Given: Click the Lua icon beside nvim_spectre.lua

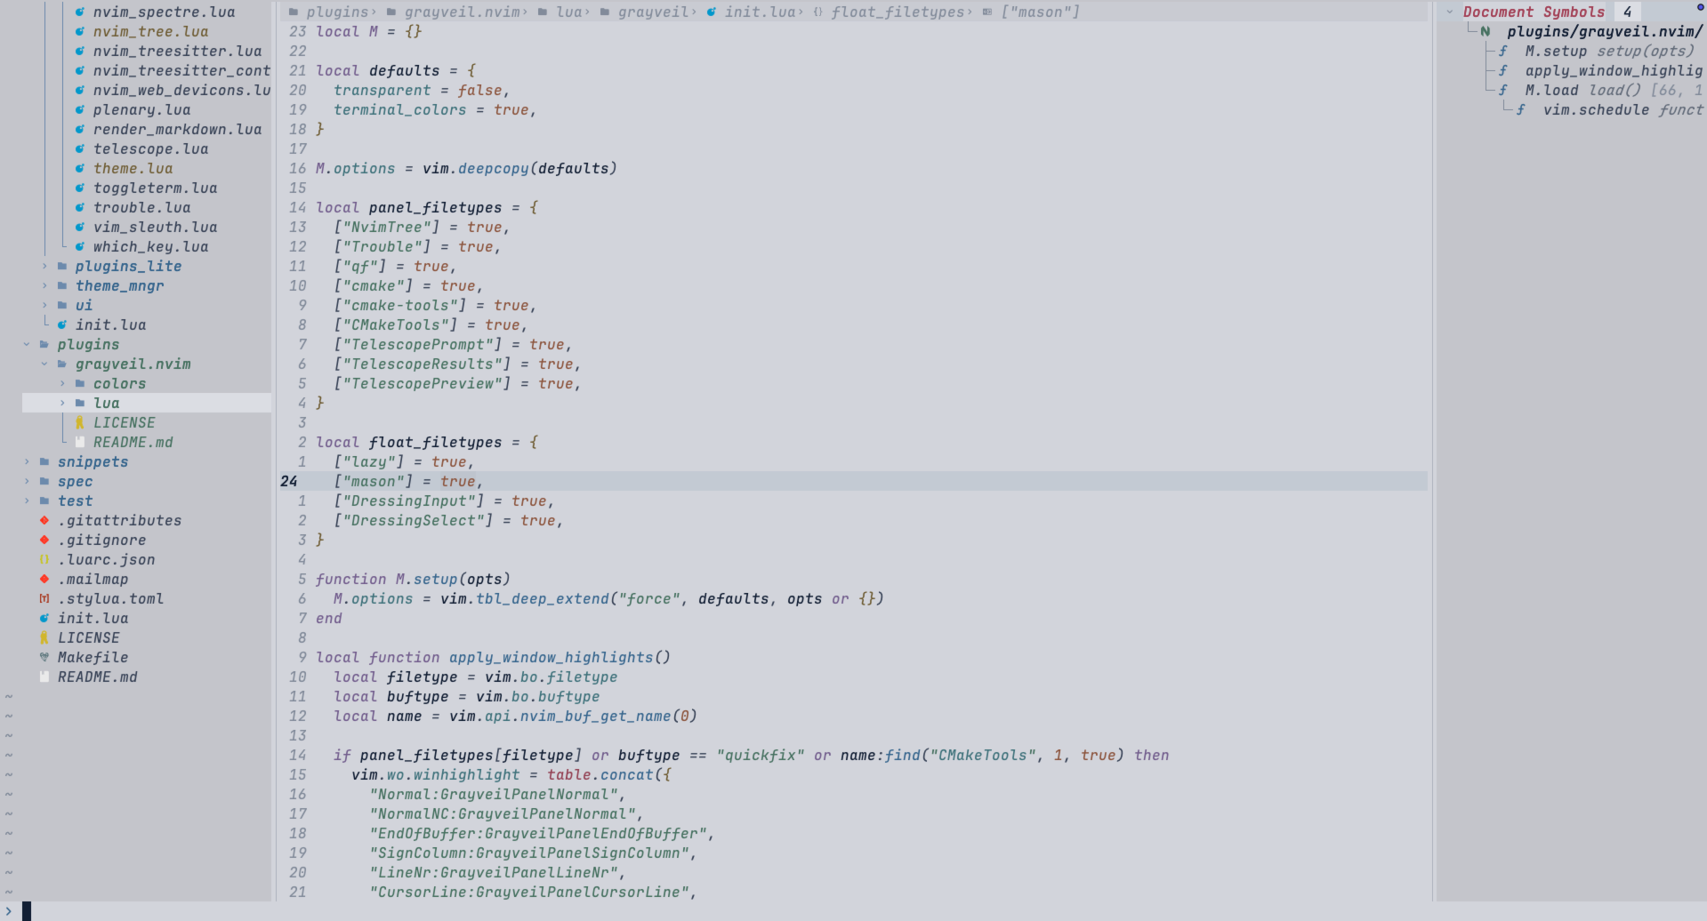Looking at the screenshot, I should (80, 12).
